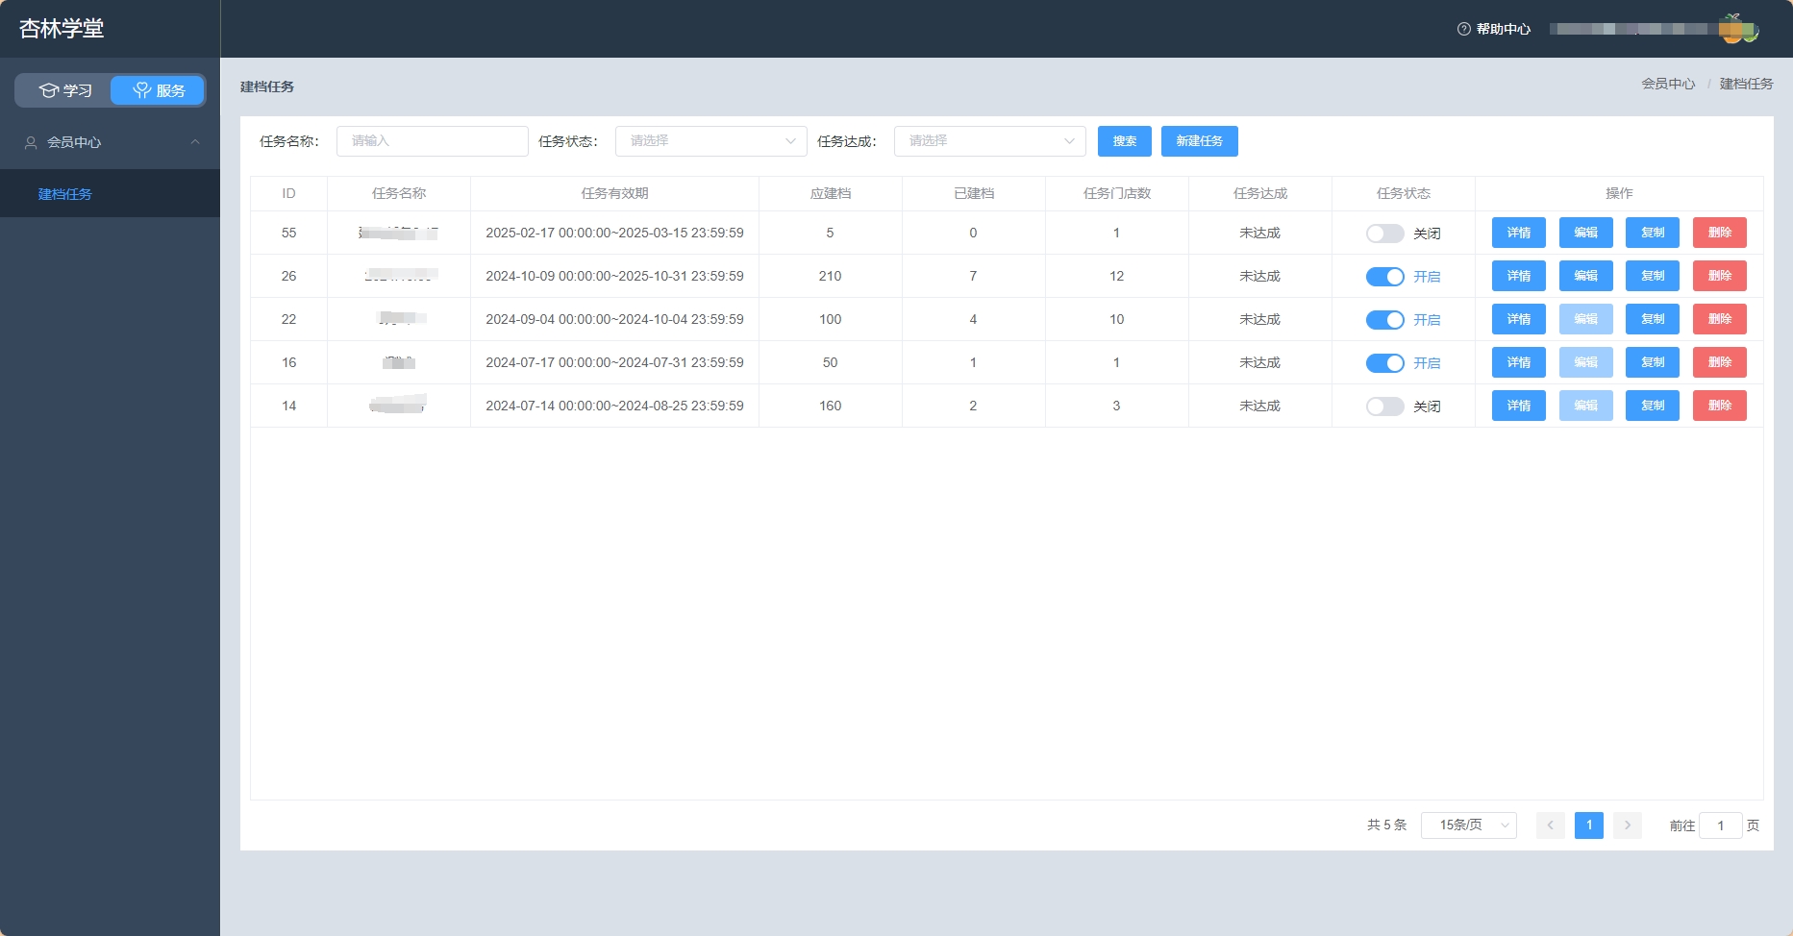The image size is (1793, 936).
Task: Click the 任务有效期 column header
Action: point(614,193)
